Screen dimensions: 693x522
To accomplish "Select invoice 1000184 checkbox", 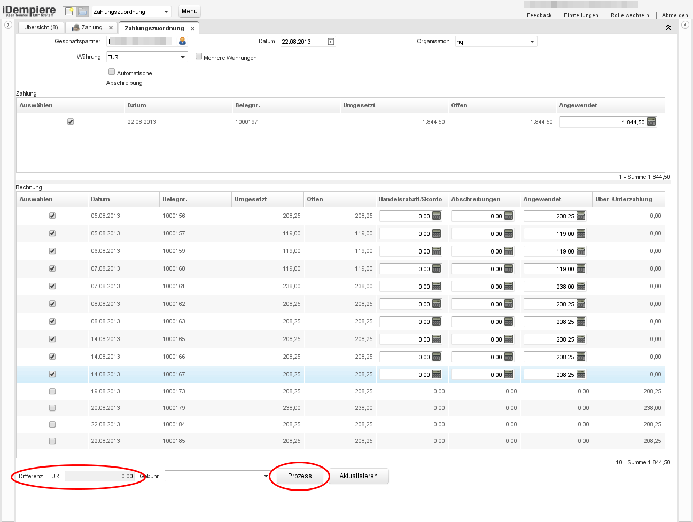I will [x=52, y=424].
